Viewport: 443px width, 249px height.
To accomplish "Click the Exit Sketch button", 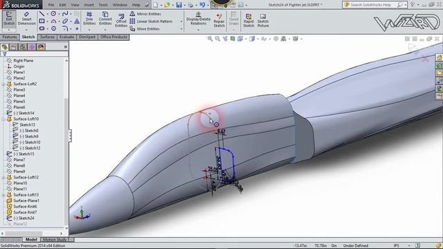I will [9, 19].
